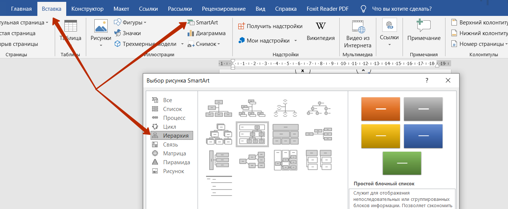508x209 pixels.
Task: Open SmartArt from the ribbon
Action: pyautogui.click(x=203, y=23)
